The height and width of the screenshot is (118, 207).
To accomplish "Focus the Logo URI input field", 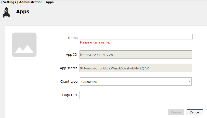I will point(136,95).
